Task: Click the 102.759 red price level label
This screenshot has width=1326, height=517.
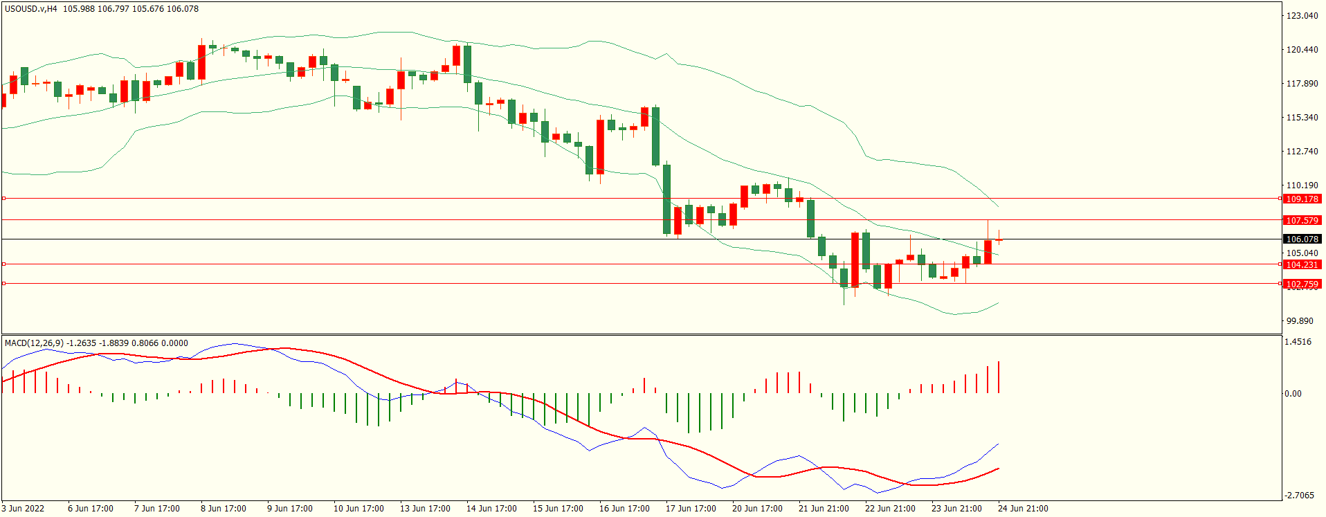Action: [1302, 284]
